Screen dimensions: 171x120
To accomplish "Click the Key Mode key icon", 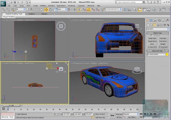I will [x=112, y=115].
